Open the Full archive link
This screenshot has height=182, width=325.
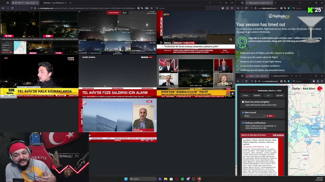coord(278,135)
